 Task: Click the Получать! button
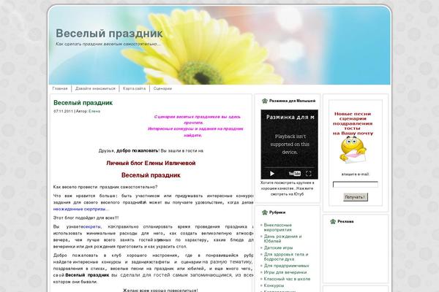pos(356,197)
